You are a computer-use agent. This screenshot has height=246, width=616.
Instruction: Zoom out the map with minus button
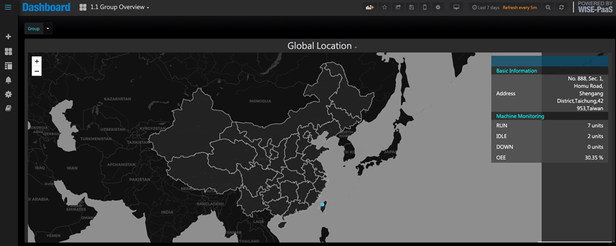pyautogui.click(x=36, y=71)
